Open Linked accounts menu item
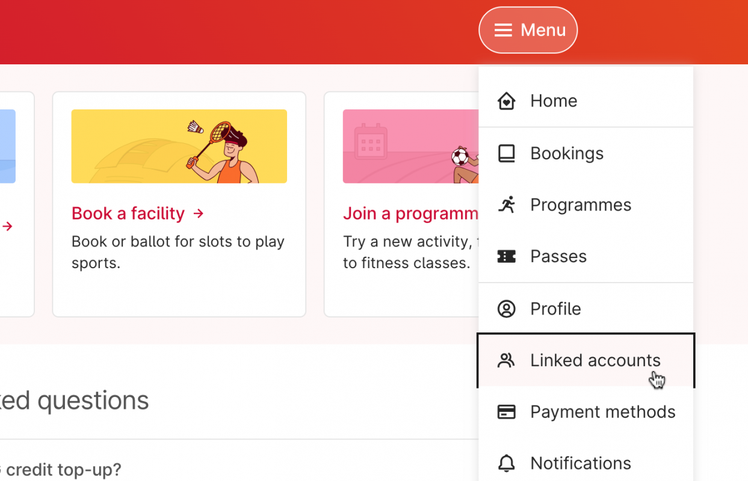748x481 pixels. pos(595,360)
